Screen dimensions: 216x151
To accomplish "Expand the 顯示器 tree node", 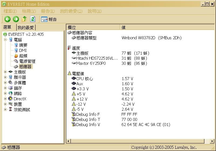I will 5,77.
